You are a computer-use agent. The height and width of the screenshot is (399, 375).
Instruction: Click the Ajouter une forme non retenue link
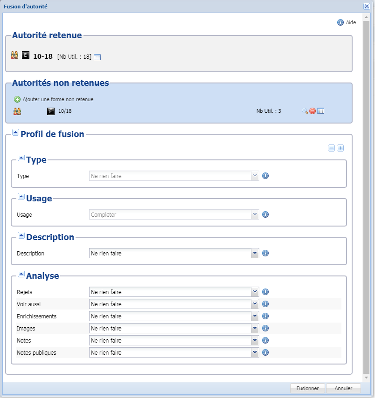[x=58, y=99]
